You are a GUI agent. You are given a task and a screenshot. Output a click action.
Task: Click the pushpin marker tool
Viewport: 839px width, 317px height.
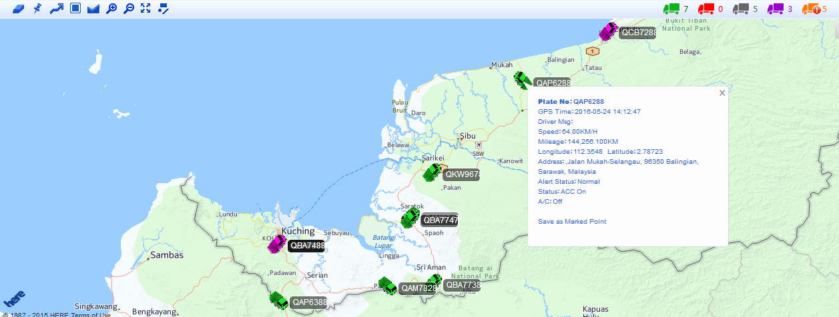coord(38,9)
